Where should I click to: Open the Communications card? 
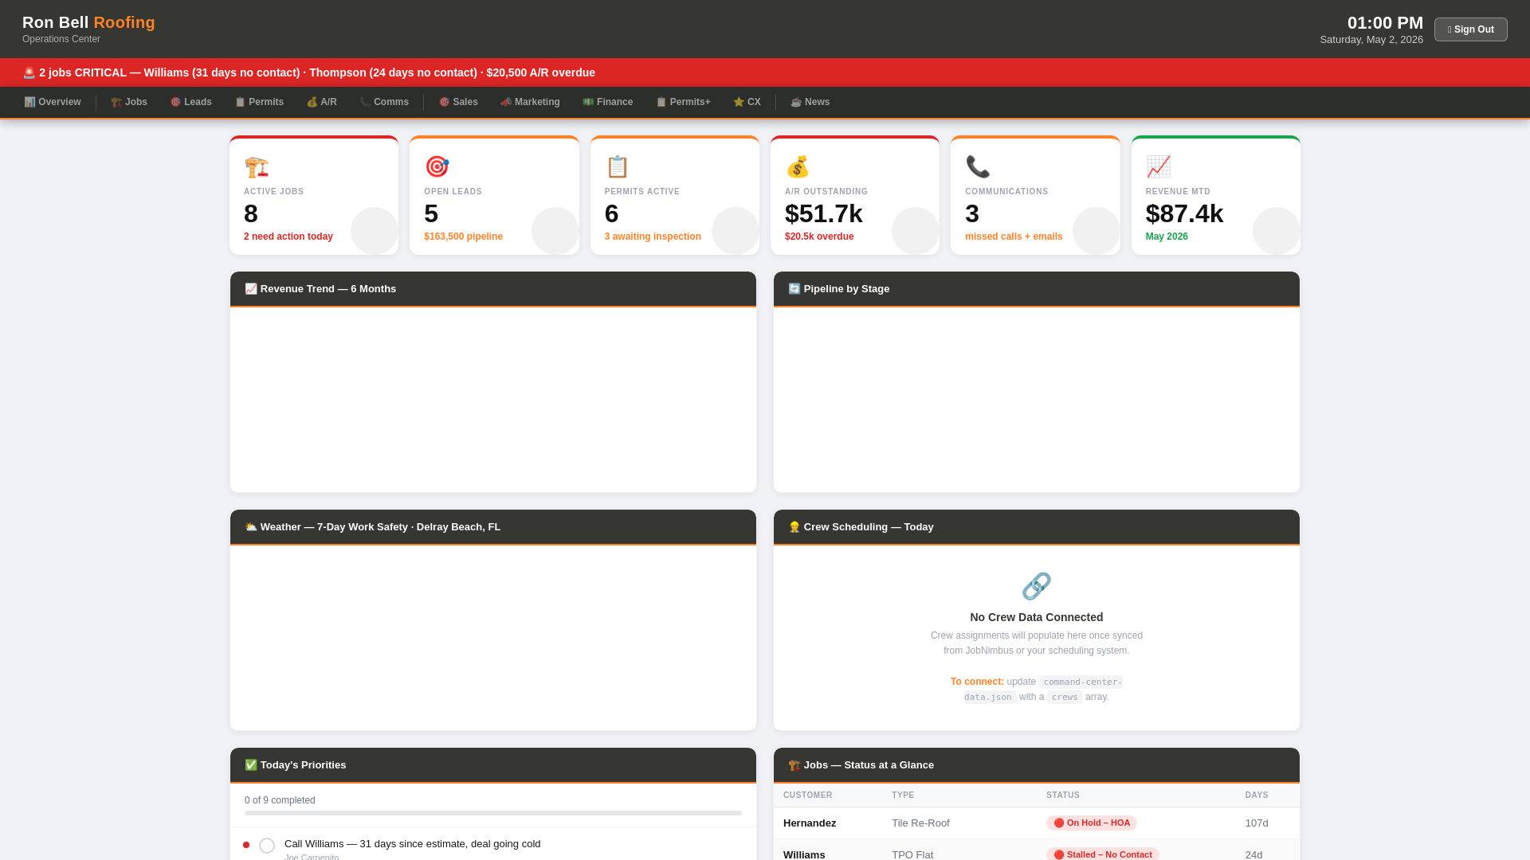pyautogui.click(x=1035, y=195)
